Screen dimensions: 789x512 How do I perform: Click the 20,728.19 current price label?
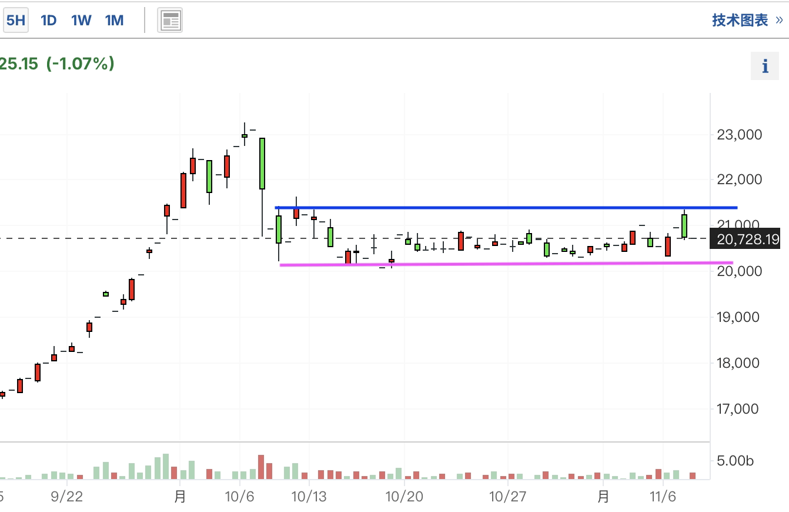[x=745, y=238]
